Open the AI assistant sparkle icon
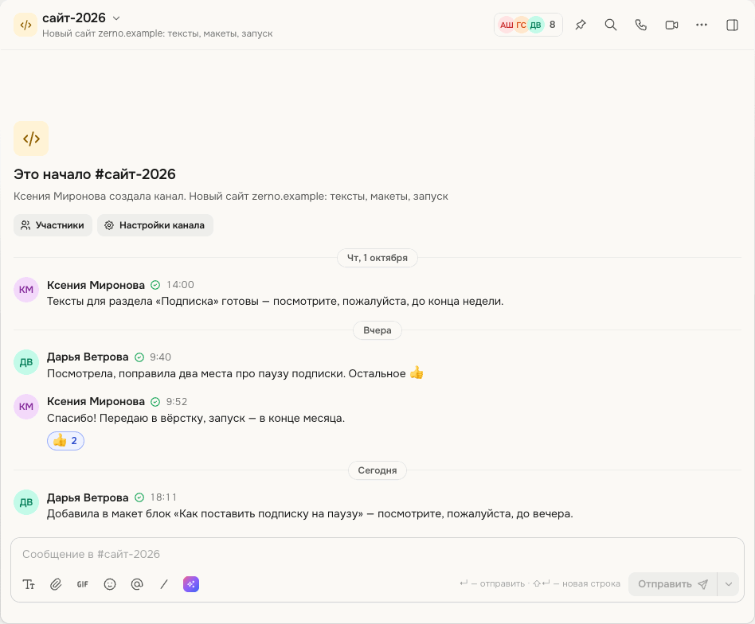Image resolution: width=755 pixels, height=624 pixels. pyautogui.click(x=191, y=584)
